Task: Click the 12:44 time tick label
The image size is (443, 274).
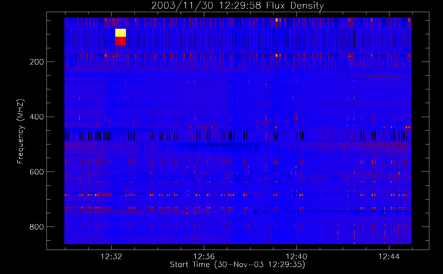Action: click(x=389, y=257)
